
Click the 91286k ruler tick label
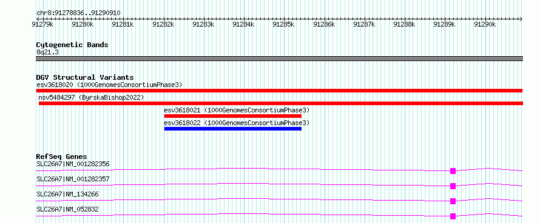click(x=324, y=24)
